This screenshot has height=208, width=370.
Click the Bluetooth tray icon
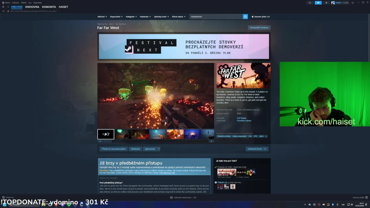click(333, 205)
